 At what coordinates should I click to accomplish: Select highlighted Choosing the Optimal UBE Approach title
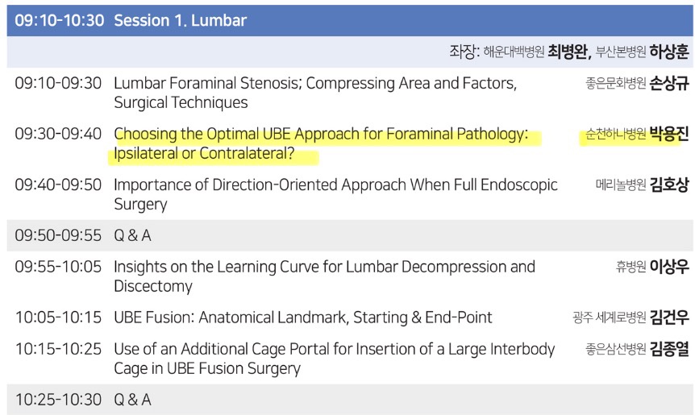click(x=321, y=134)
